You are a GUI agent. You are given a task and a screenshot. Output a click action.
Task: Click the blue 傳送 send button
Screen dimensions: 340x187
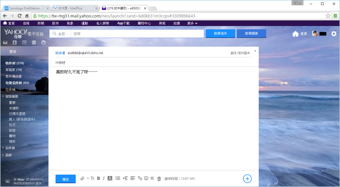tap(65, 179)
